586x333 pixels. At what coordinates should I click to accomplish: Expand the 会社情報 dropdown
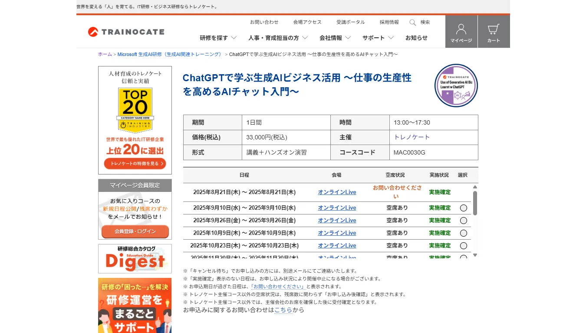click(x=335, y=38)
